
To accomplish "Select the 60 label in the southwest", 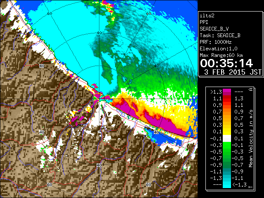I will tap(49, 185).
